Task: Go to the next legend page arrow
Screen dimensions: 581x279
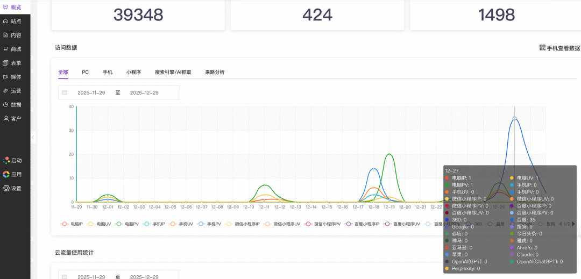Action: tap(573, 224)
